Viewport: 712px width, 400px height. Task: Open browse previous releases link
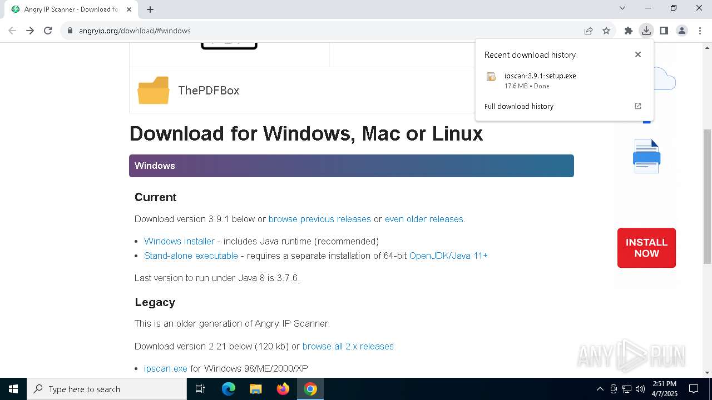pyautogui.click(x=320, y=219)
